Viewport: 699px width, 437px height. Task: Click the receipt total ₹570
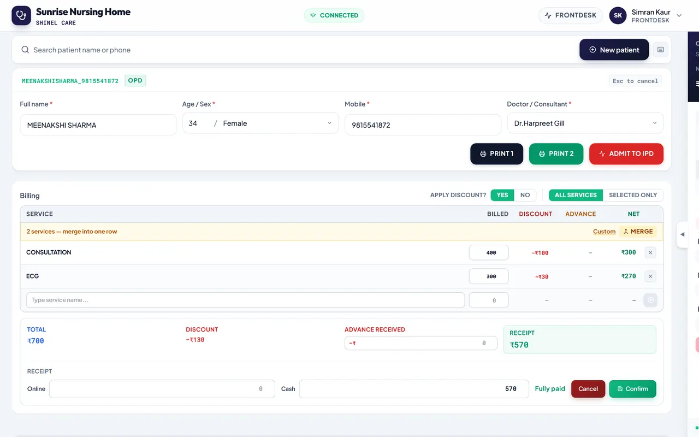(x=519, y=345)
